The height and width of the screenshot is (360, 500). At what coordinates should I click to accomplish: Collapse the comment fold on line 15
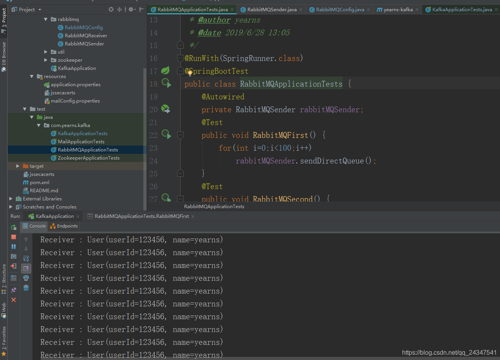tap(180, 45)
